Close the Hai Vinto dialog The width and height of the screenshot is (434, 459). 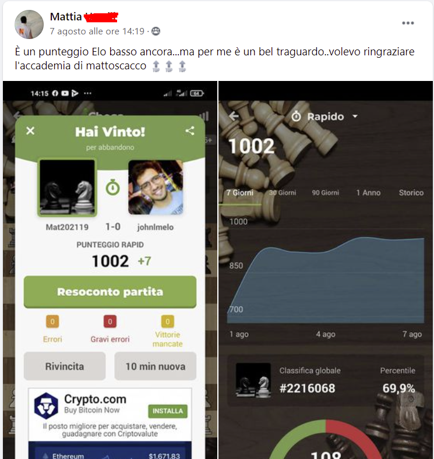coord(30,131)
